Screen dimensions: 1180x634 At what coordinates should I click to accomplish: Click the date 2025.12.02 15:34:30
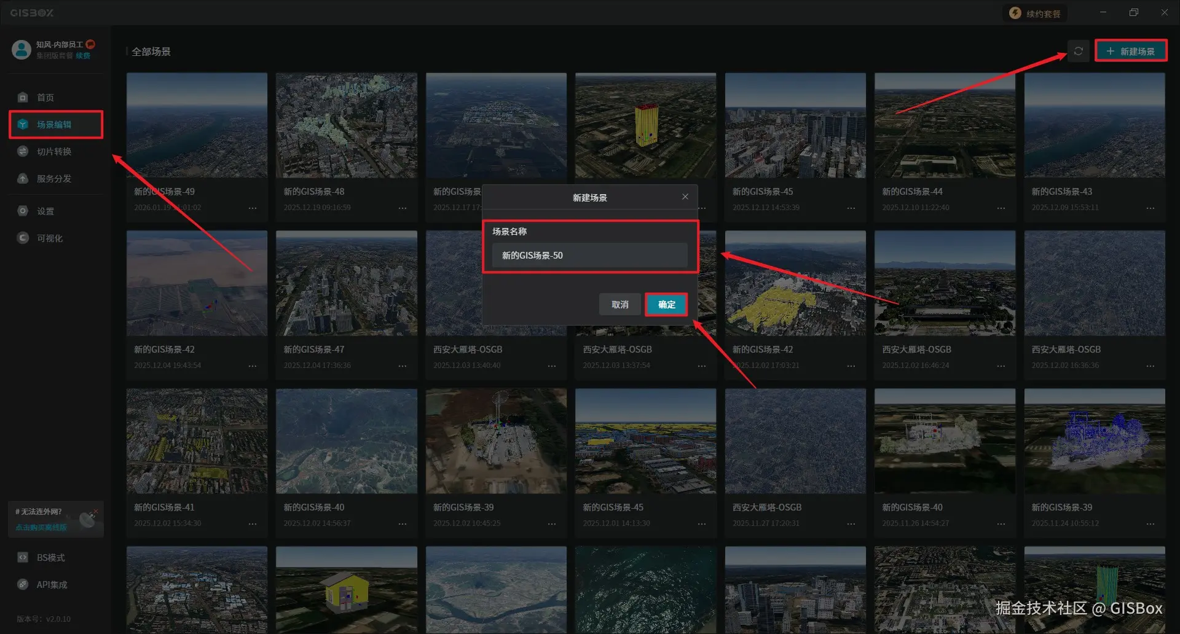click(x=168, y=523)
